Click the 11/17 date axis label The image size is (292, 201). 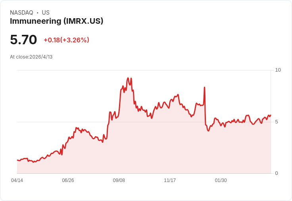(x=170, y=180)
